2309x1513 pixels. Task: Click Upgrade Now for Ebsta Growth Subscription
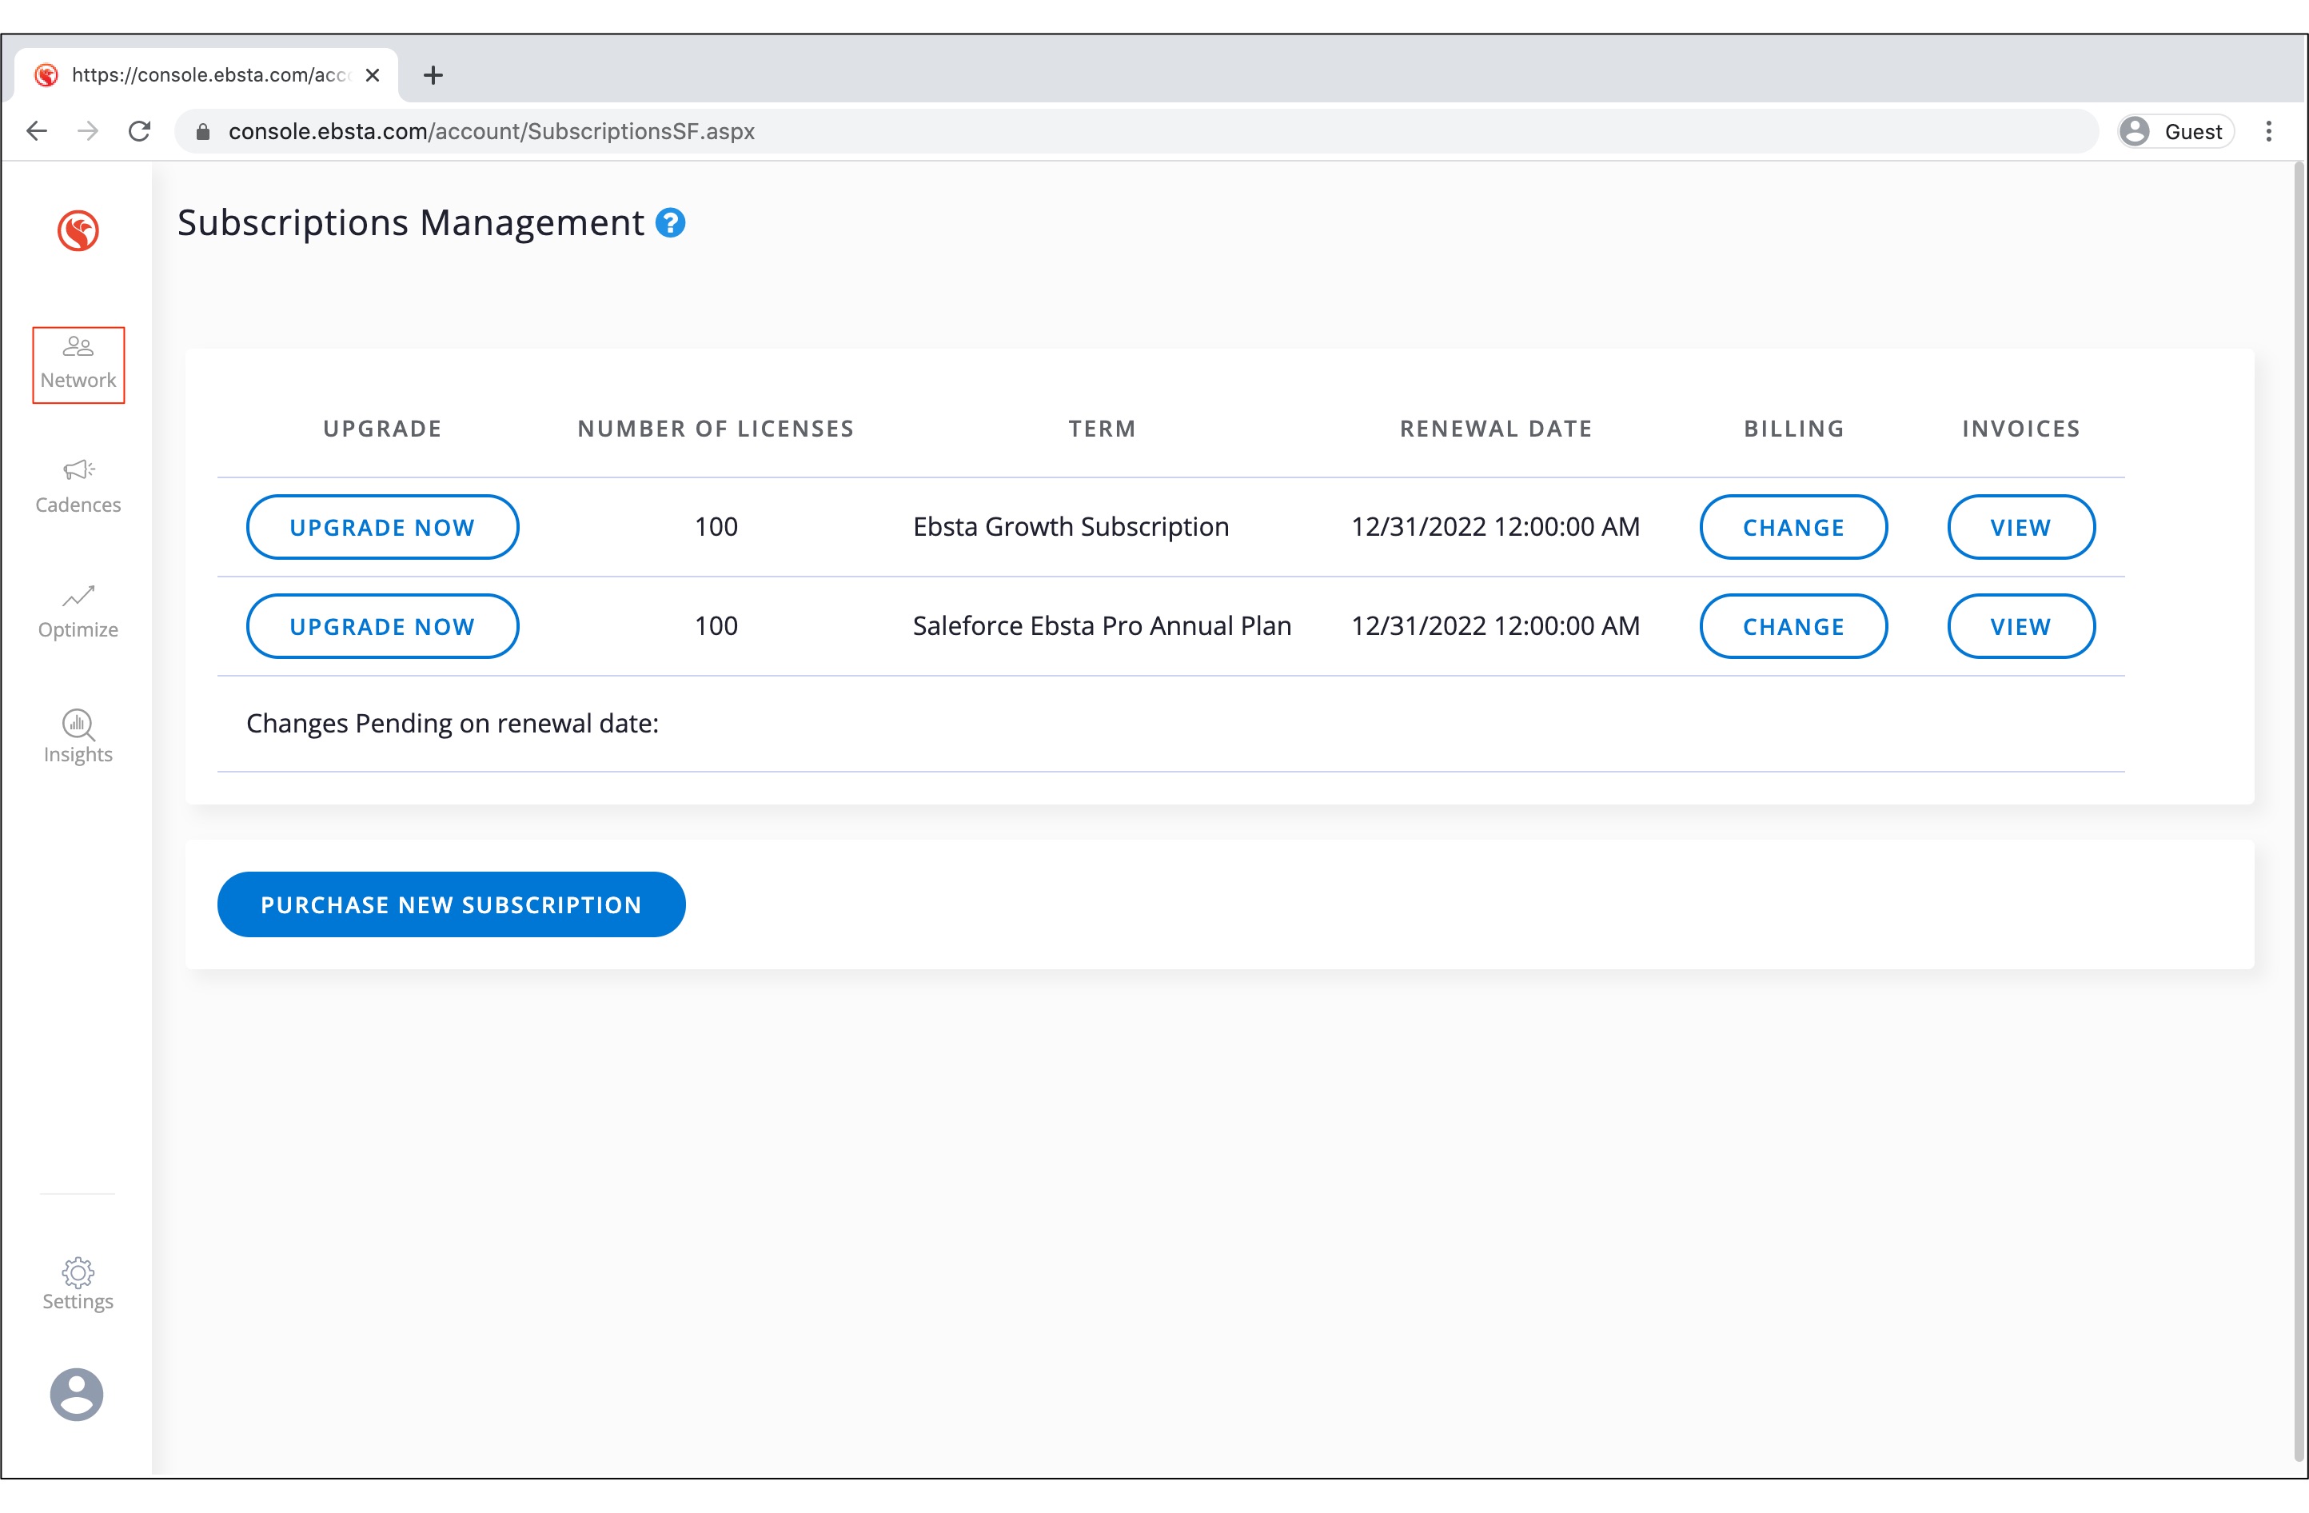(382, 527)
